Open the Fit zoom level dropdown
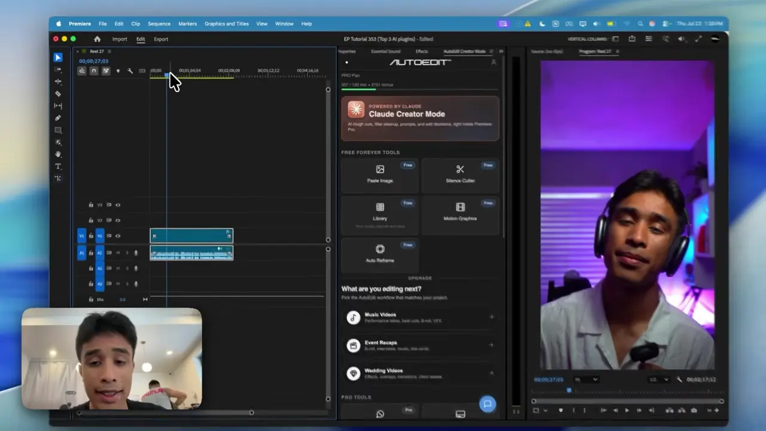766x431 pixels. (x=586, y=380)
